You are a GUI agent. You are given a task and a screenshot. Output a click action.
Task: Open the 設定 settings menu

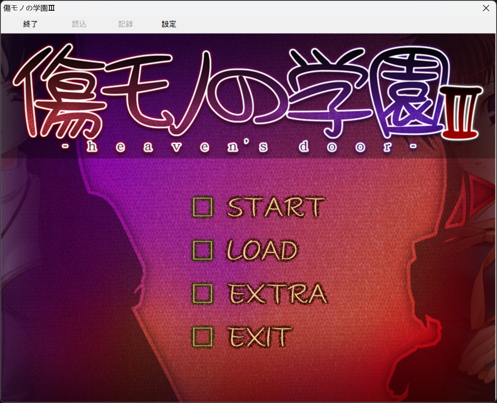click(x=169, y=24)
